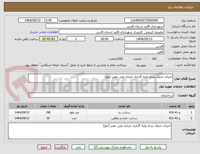Click the بازگشت back button

coord(61,147)
